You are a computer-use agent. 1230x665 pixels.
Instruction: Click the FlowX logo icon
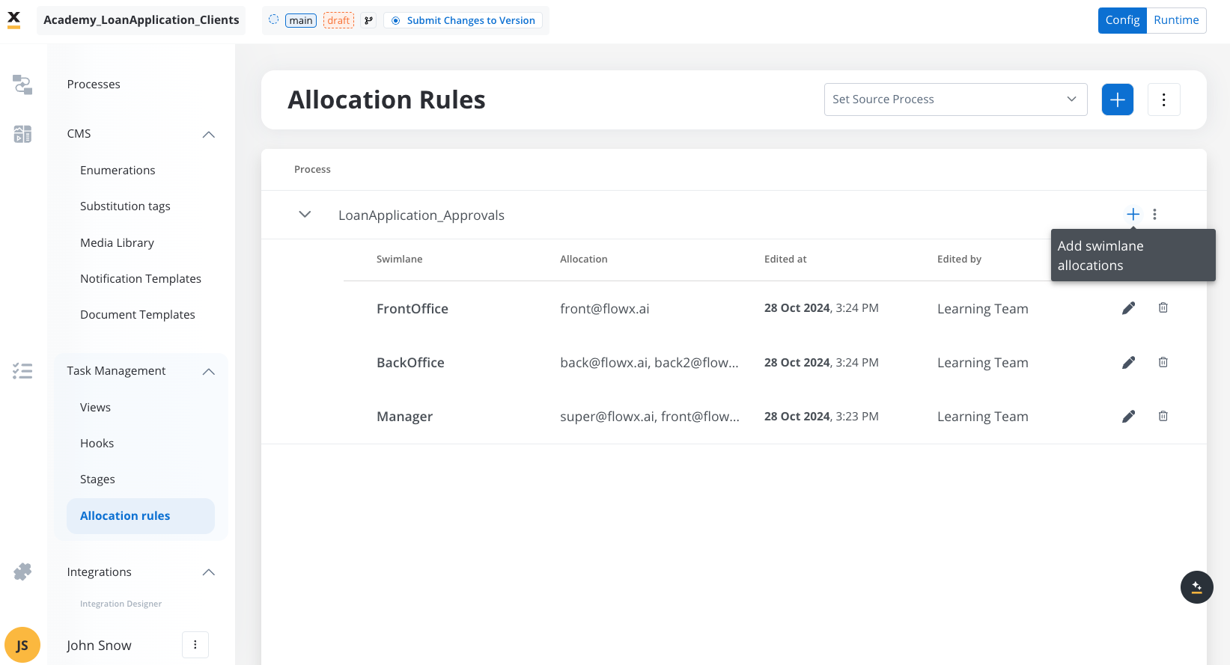(13, 19)
